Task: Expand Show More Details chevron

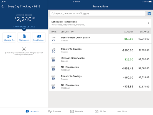Action: click(24, 29)
